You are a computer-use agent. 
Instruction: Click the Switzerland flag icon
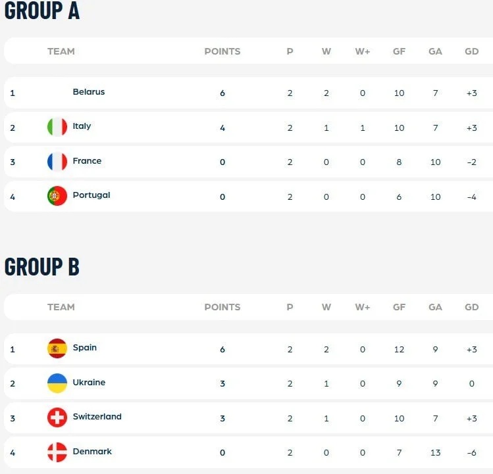[57, 417]
